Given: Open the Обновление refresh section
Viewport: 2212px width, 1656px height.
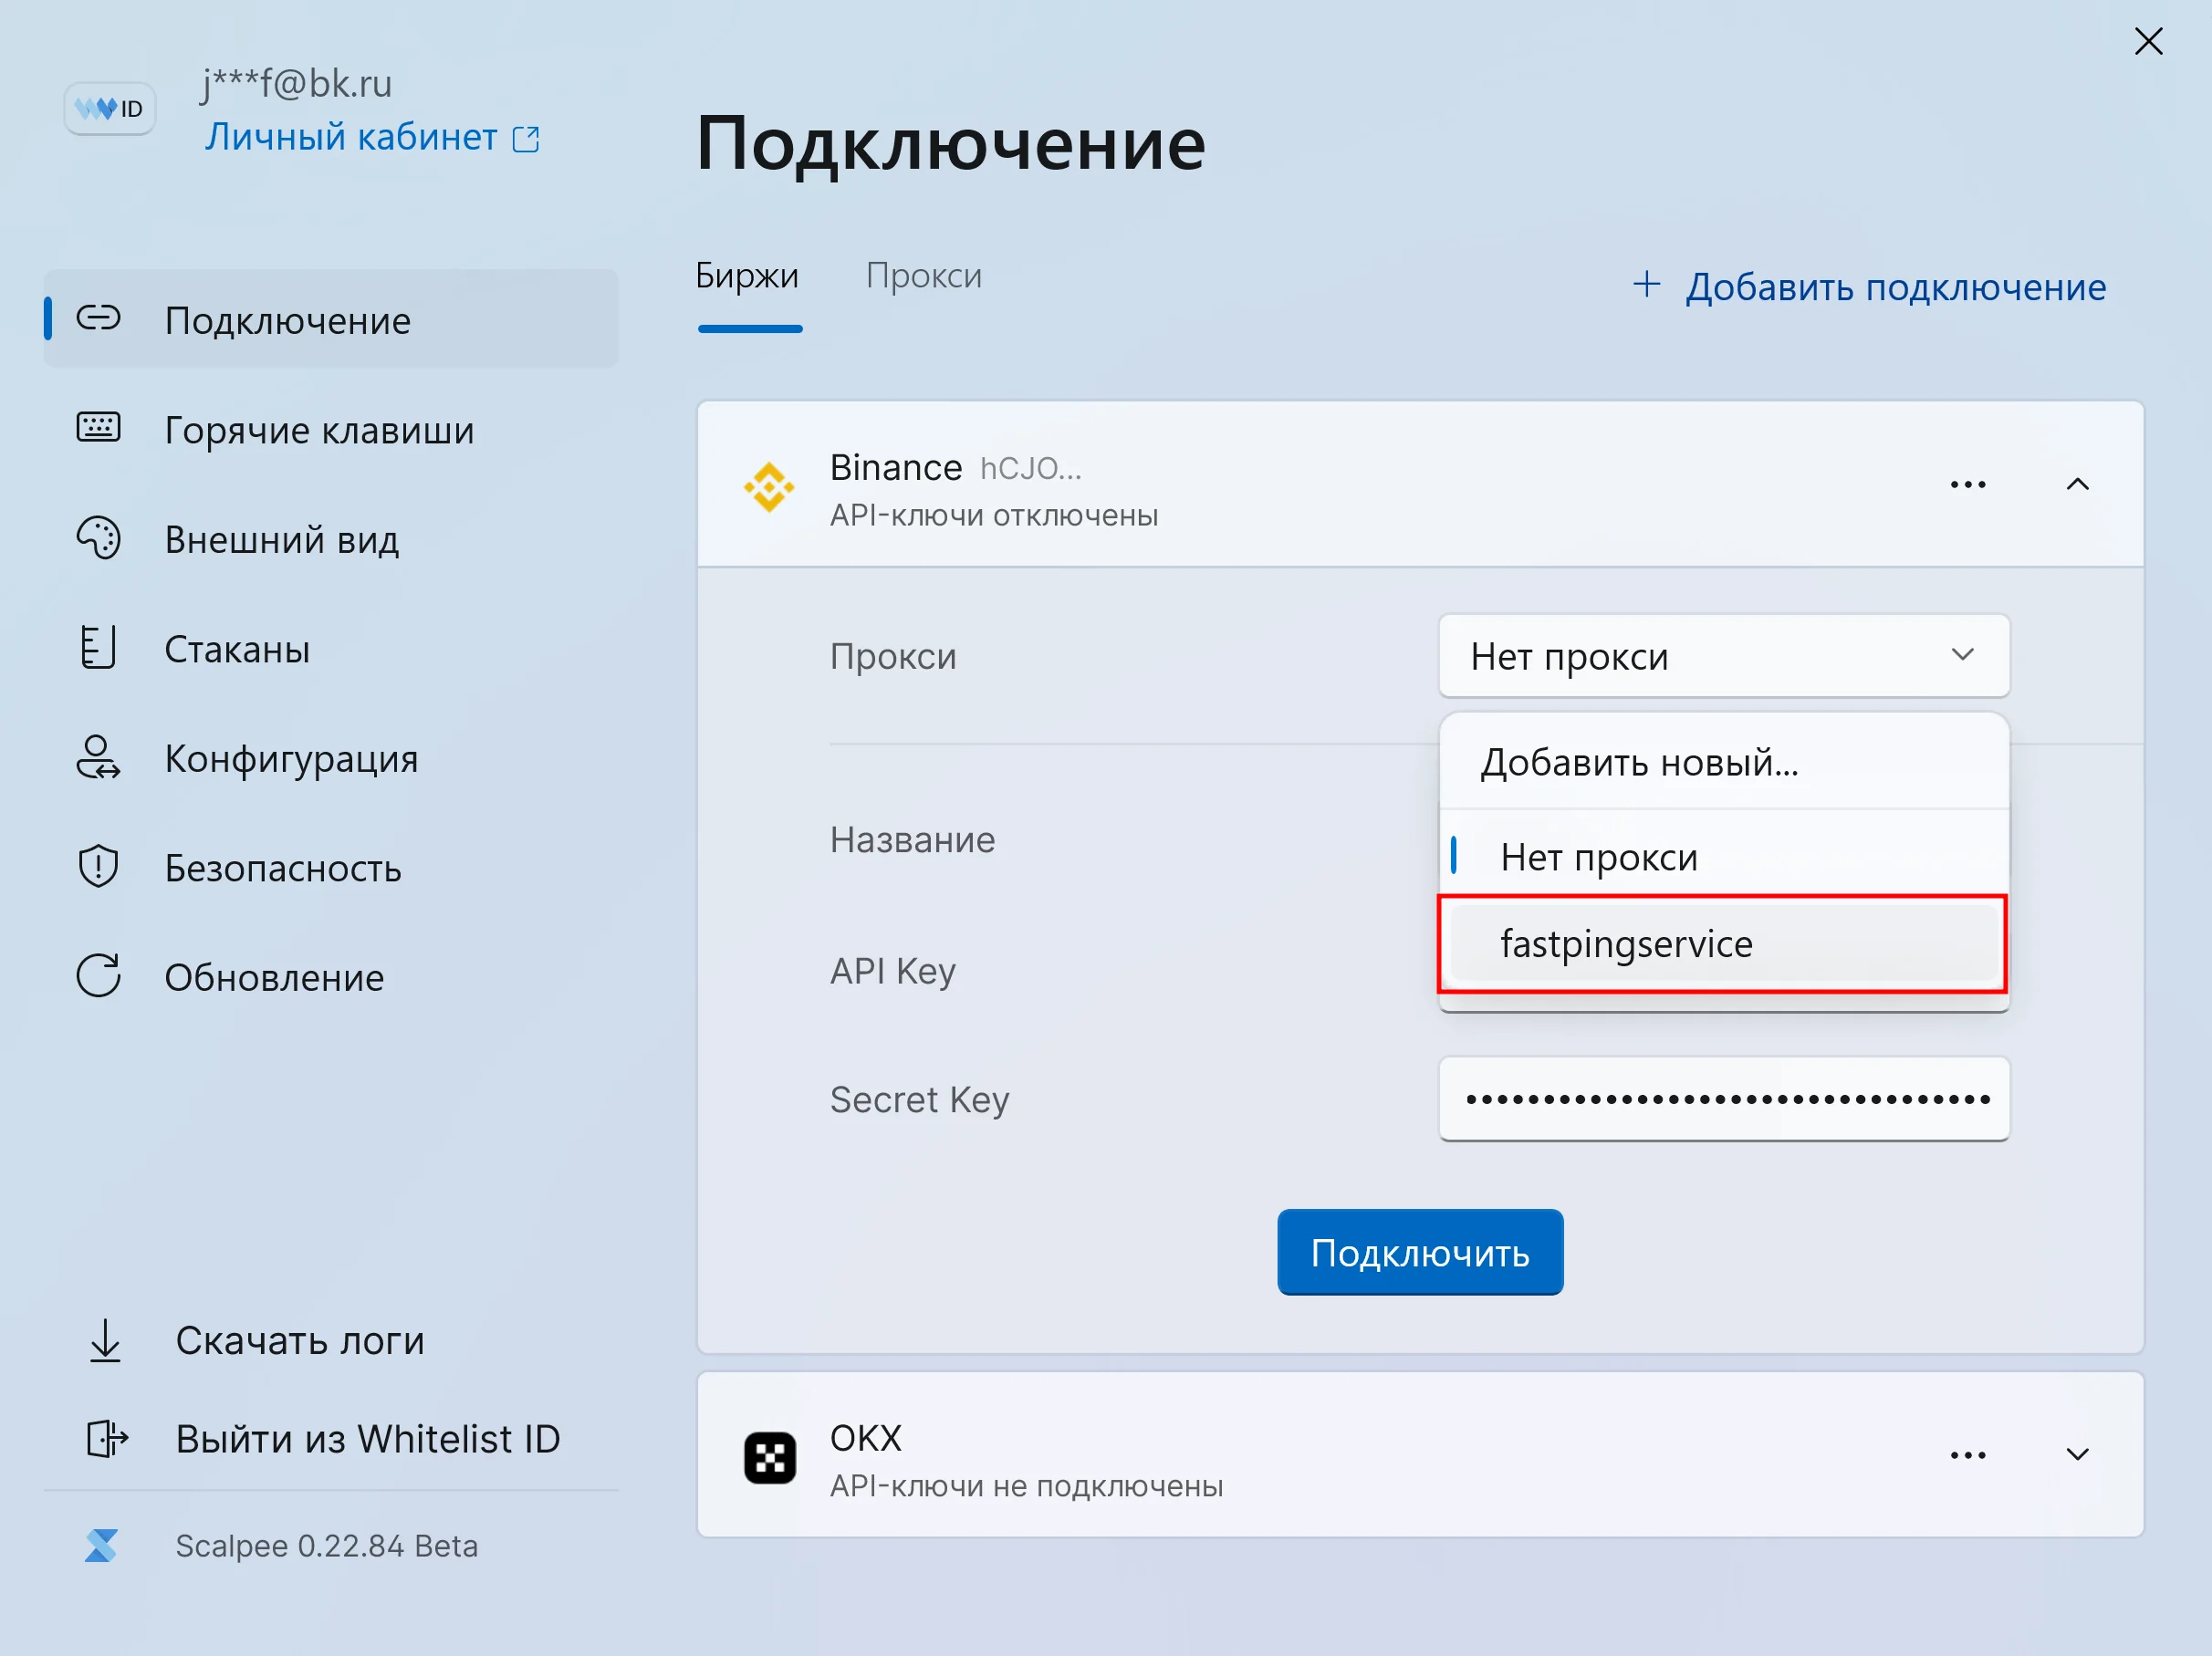Looking at the screenshot, I should pyautogui.click(x=98, y=976).
